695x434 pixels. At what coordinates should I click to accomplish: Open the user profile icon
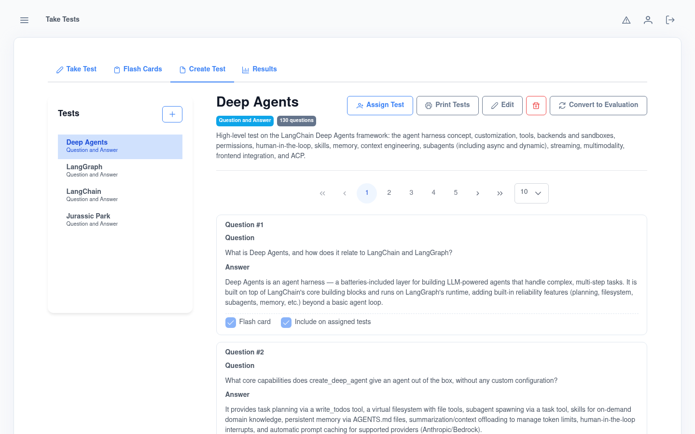[x=648, y=20]
